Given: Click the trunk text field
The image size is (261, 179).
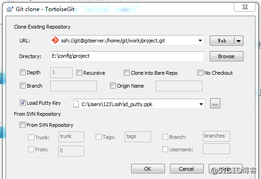Looking at the screenshot, I should [71, 137].
